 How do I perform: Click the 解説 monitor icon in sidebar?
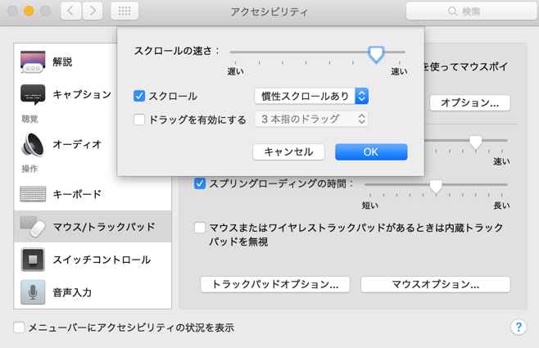[33, 62]
